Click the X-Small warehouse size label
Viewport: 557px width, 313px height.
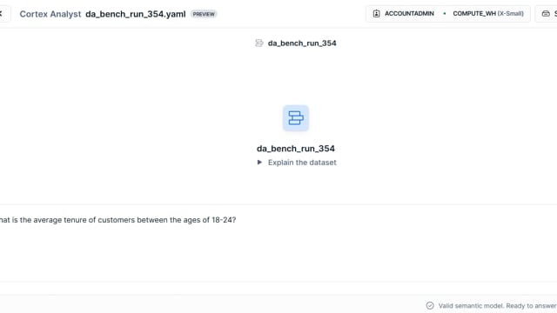pos(511,14)
